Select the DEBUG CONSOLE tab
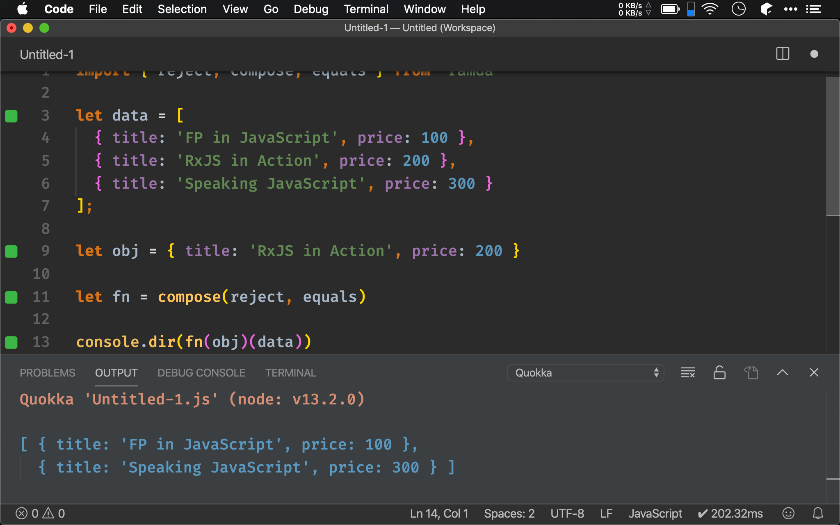 (x=202, y=372)
